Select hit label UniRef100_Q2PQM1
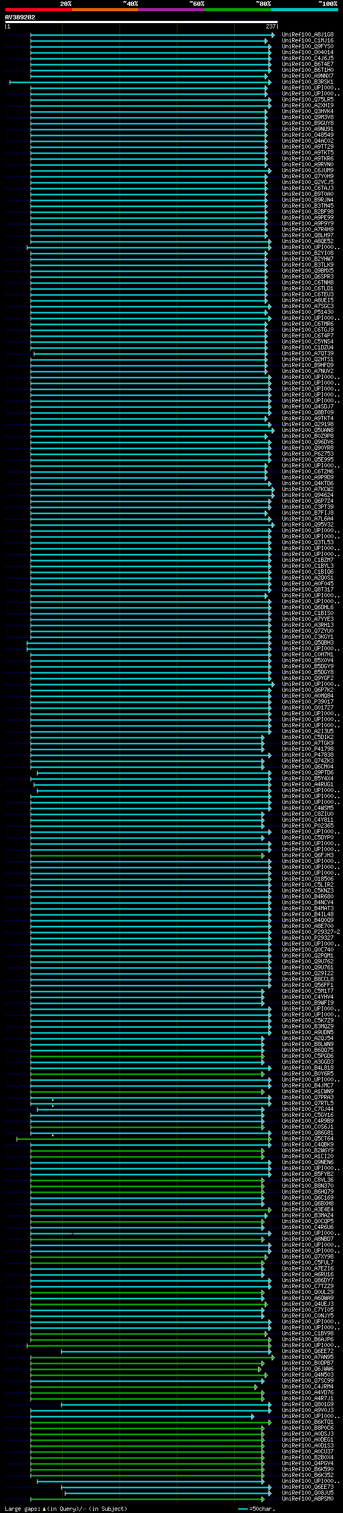This screenshot has height=1513, width=343. 308,955
